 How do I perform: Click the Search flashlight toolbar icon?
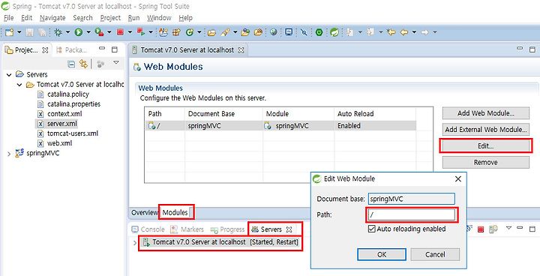[225, 32]
